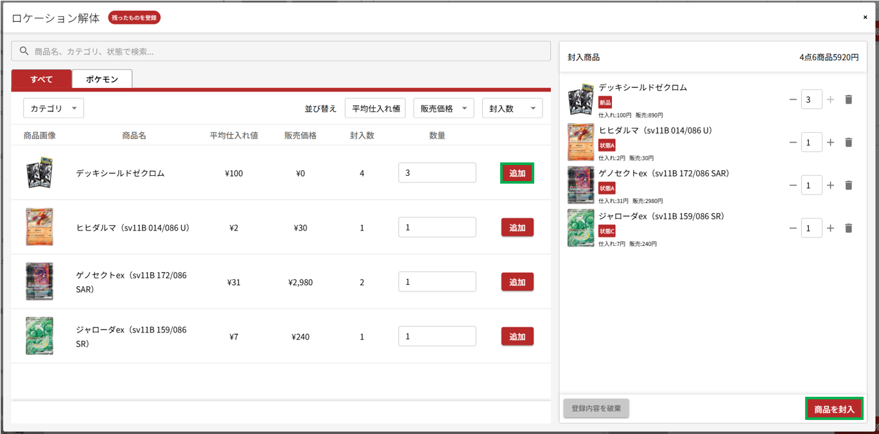Delete デッキシールドゼクロム from enclosed items
Image resolution: width=879 pixels, height=434 pixels.
coord(848,100)
